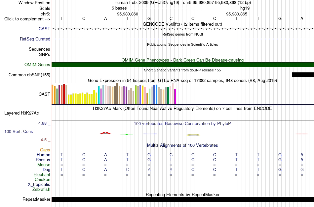This screenshot has width=314, height=207.
Task: Select the Scale label
Action: click(x=45, y=8)
